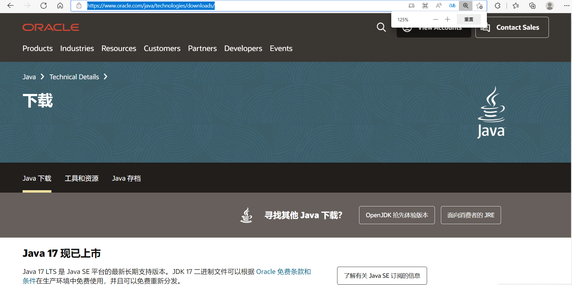Open the user profile avatar
572x285 pixels.
pos(550,6)
